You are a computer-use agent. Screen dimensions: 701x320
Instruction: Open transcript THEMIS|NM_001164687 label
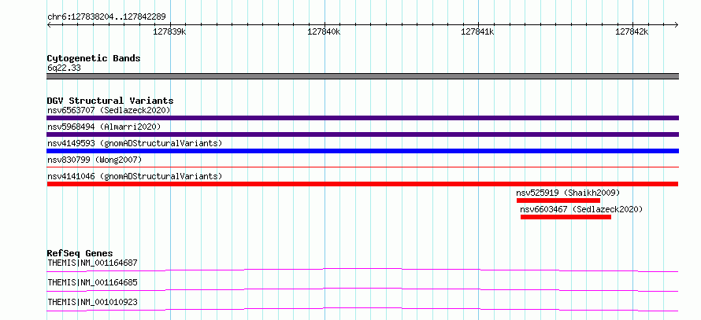[x=92, y=263]
